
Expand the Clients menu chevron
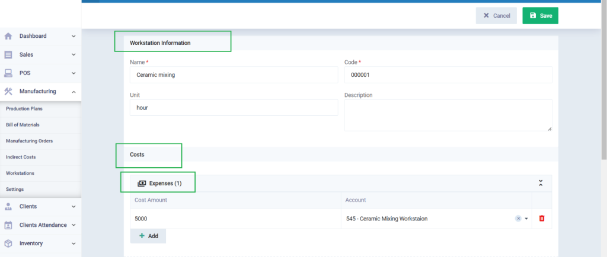pos(74,206)
